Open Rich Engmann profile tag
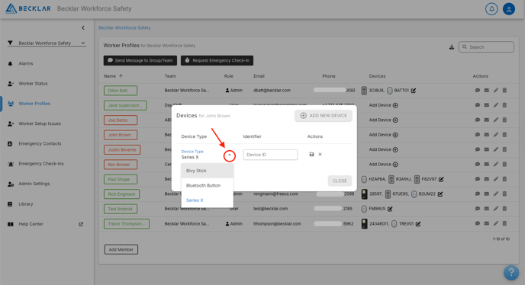This screenshot has height=285, width=525. click(121, 194)
